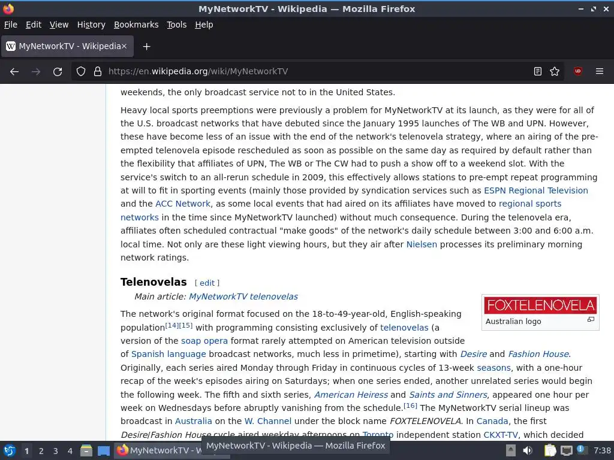Follow the Nielsen link
The height and width of the screenshot is (460, 614).
click(x=422, y=244)
